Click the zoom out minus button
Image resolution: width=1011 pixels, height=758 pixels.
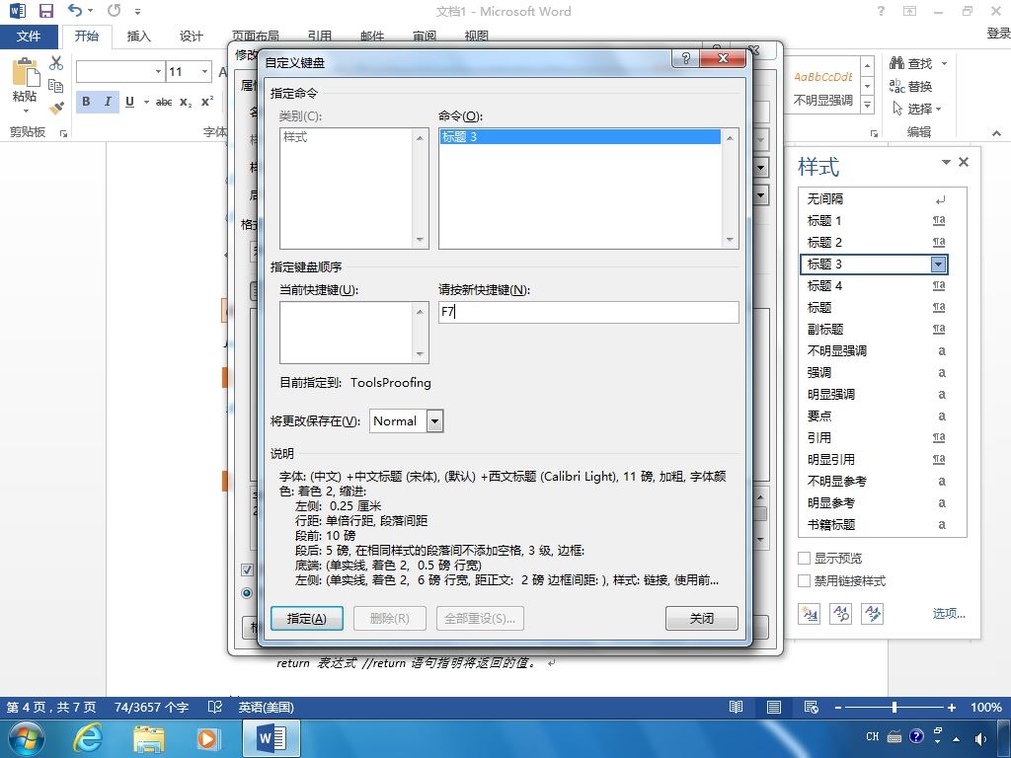point(838,707)
